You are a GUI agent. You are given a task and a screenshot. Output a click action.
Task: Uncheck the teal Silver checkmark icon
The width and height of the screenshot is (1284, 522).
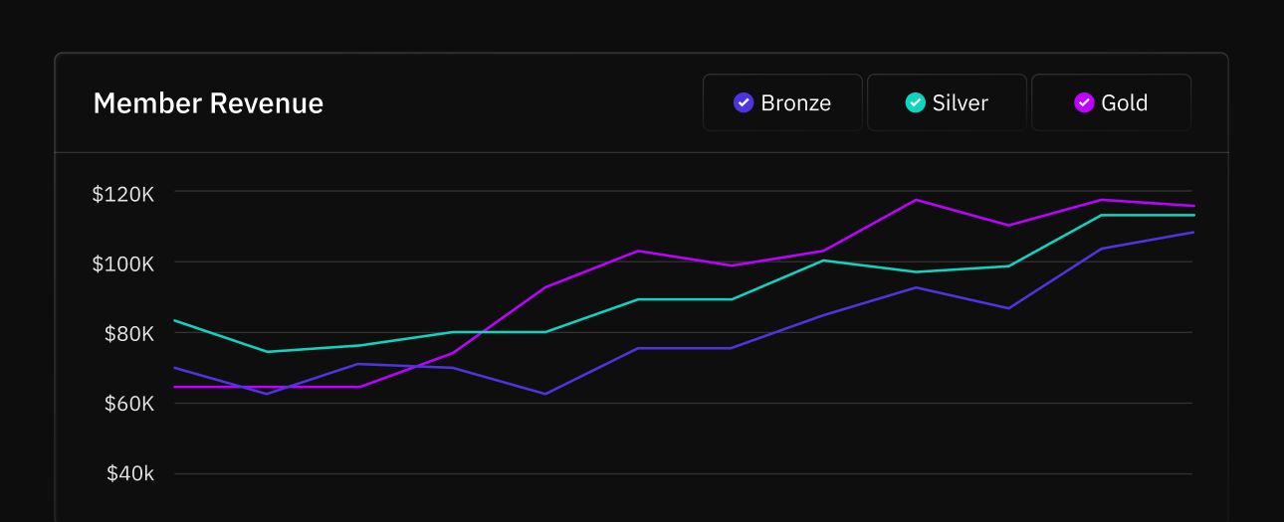point(914,102)
